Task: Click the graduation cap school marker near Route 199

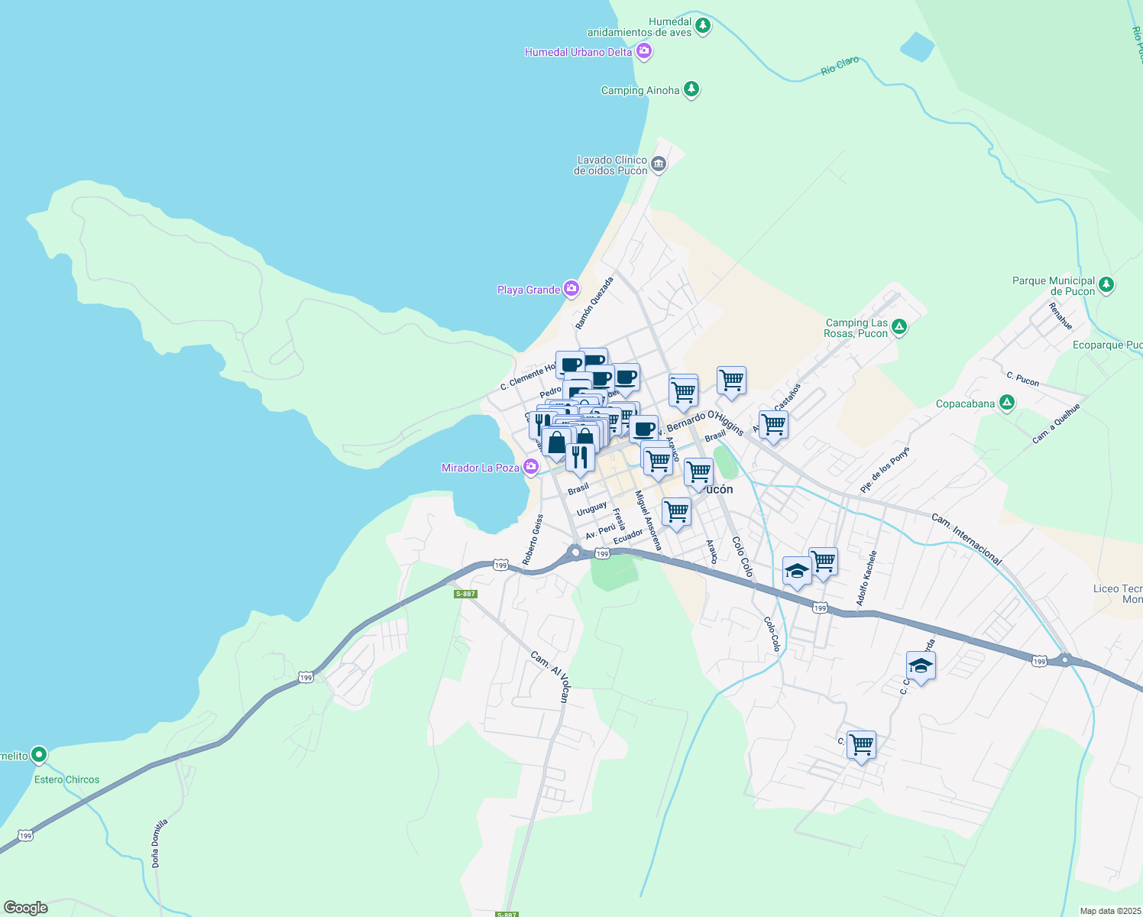Action: pyautogui.click(x=797, y=569)
